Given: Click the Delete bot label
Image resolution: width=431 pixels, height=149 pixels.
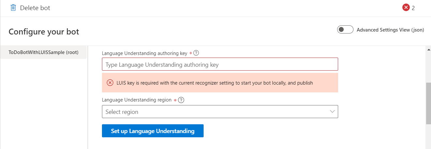Looking at the screenshot, I should pos(35,8).
